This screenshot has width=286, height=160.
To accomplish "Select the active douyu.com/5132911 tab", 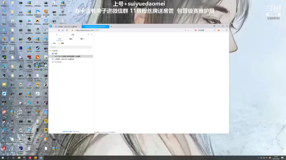I will pyautogui.click(x=95, y=27).
